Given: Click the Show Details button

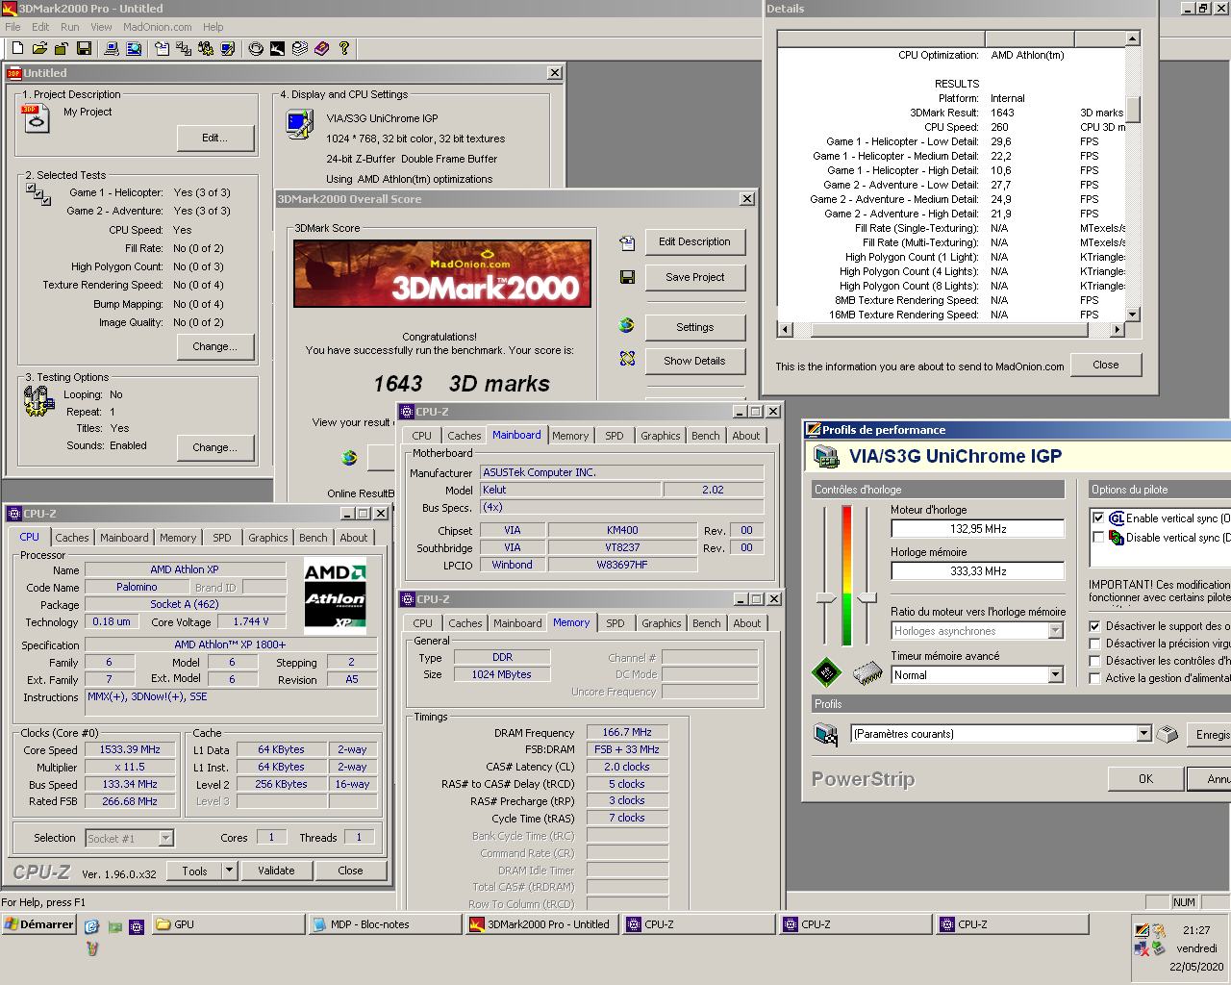Looking at the screenshot, I should [695, 361].
